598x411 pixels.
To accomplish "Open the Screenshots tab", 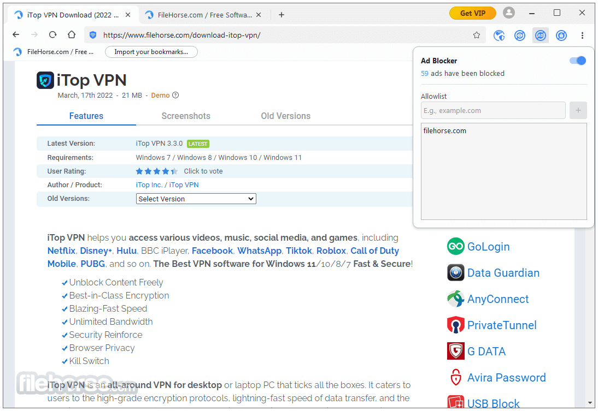I will click(186, 116).
